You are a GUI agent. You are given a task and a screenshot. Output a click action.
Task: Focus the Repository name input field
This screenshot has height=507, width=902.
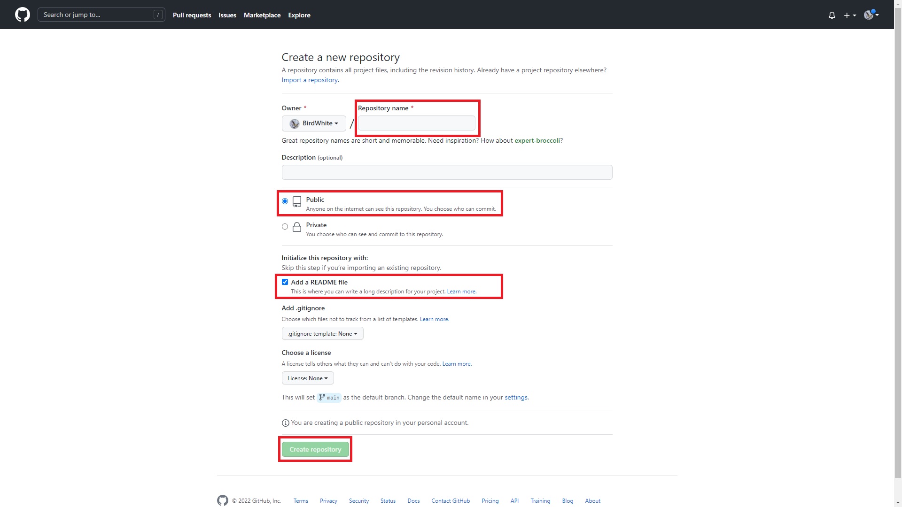(x=416, y=123)
